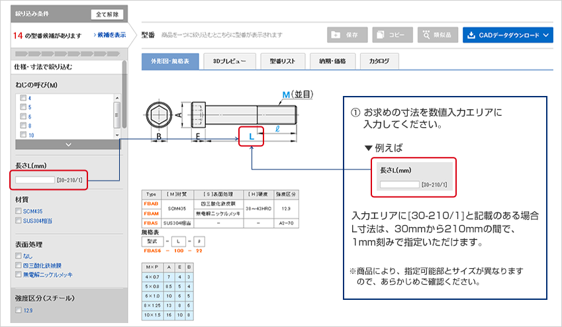
Task: Click thread list scroll-up arrow
Action: (x=117, y=97)
